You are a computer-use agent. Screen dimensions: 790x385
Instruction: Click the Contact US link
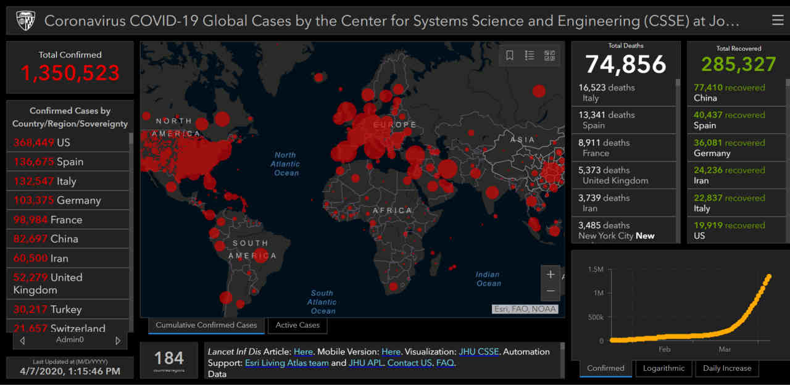409,363
